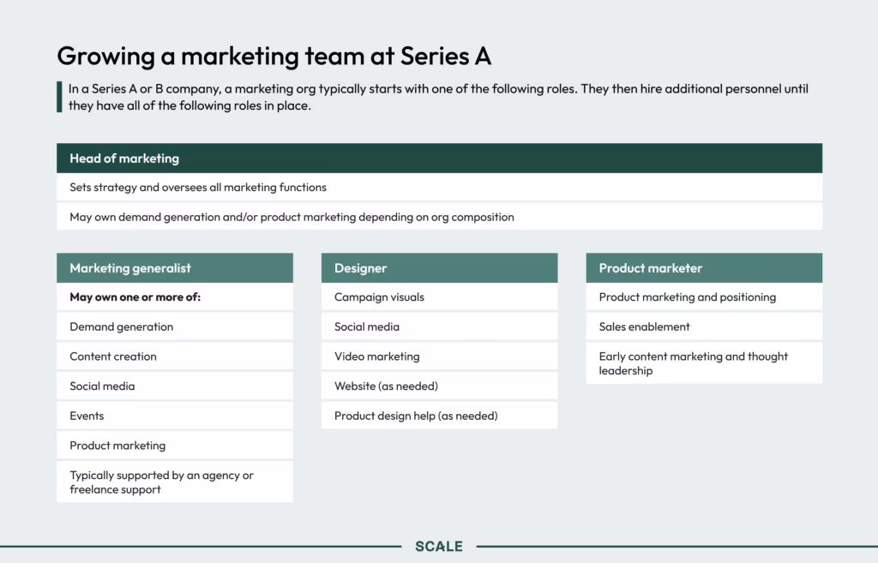
Task: Click 'Product marketing' row in generalist column
Action: (x=175, y=446)
